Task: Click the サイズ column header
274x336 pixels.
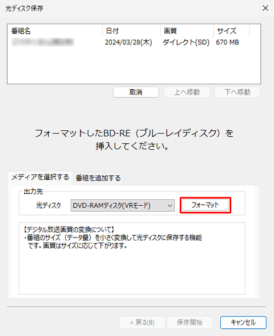Action: click(x=231, y=31)
